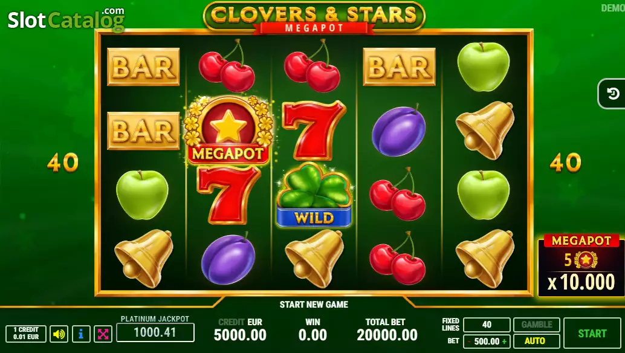Increase the bet with plus sign
This screenshot has height=353, width=625.
pyautogui.click(x=504, y=342)
